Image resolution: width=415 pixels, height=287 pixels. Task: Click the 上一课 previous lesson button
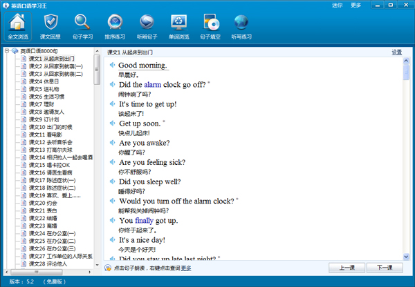(x=347, y=268)
